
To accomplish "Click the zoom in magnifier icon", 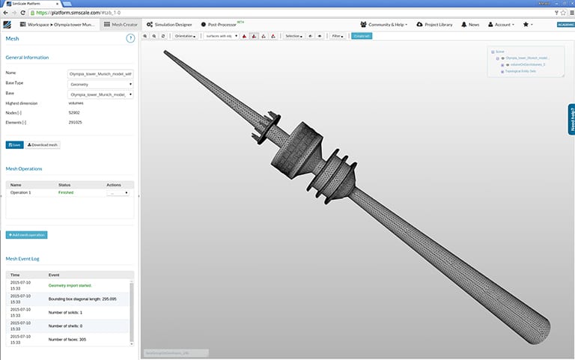I will 145,36.
